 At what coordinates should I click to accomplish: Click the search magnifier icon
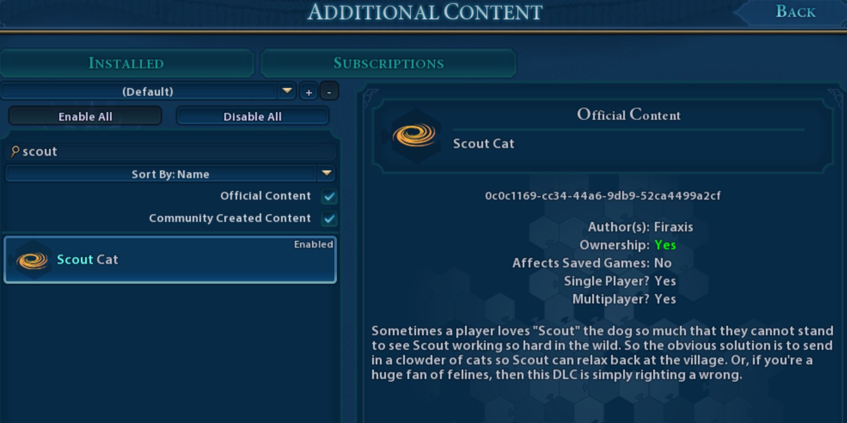16,151
